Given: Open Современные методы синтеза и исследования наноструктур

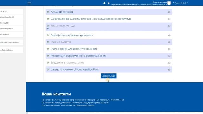Looking at the screenshot, I should point(91,19).
